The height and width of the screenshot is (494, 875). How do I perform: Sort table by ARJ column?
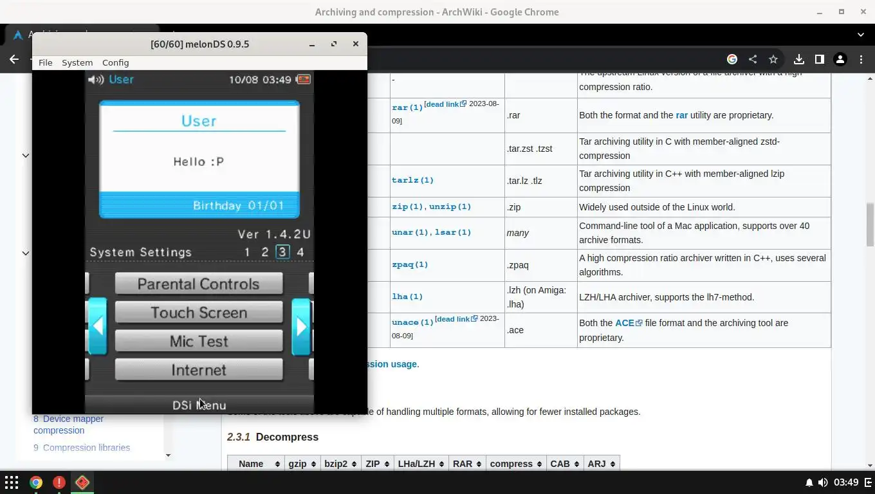pos(601,464)
